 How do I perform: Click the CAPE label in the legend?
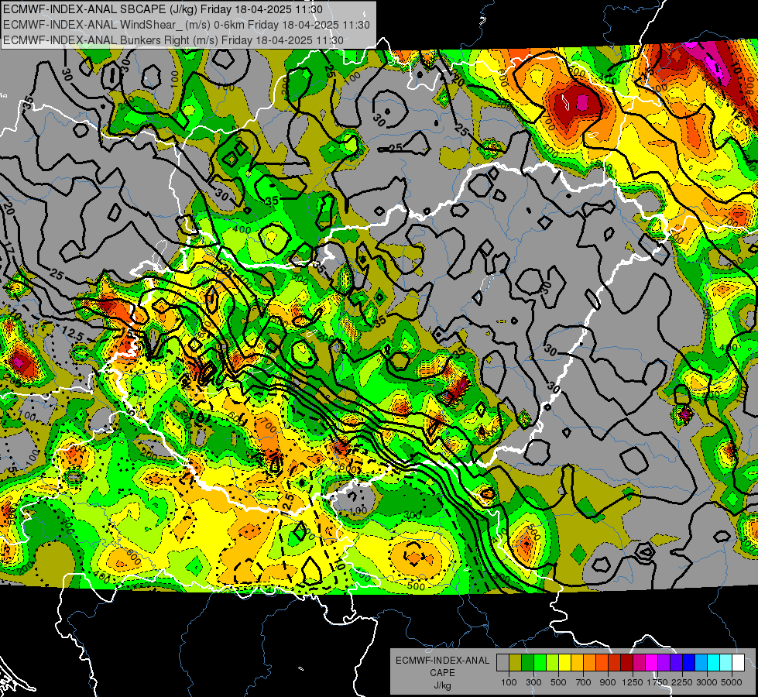point(442,672)
